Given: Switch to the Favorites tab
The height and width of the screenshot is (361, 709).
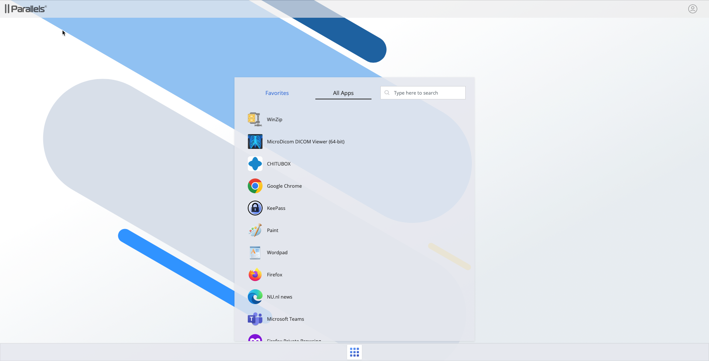Looking at the screenshot, I should pyautogui.click(x=277, y=93).
